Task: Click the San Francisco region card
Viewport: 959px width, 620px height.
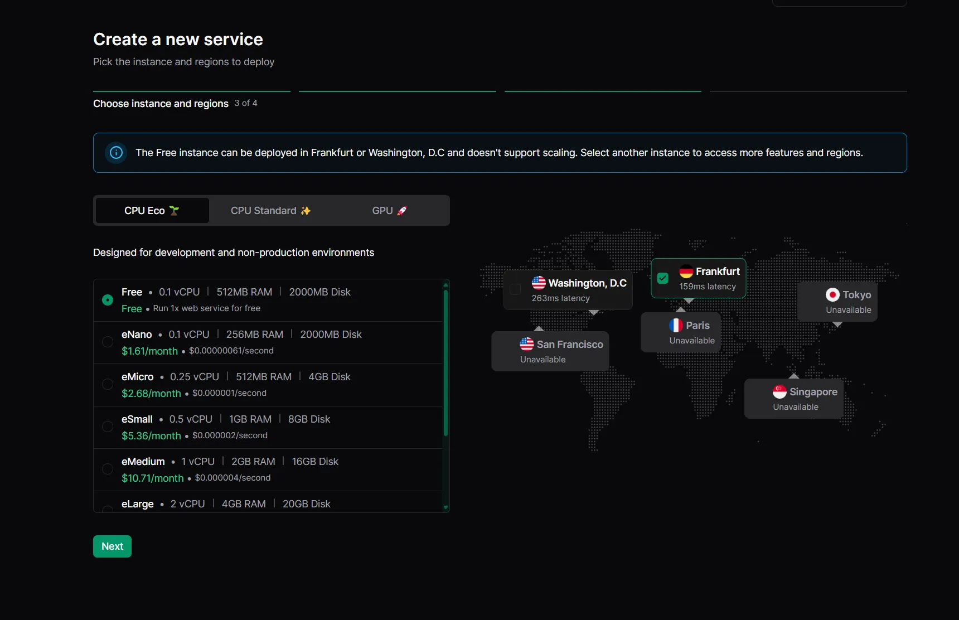Action: tap(550, 351)
